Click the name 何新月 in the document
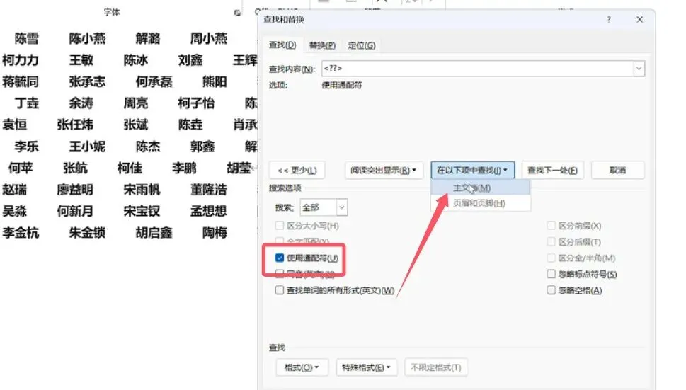Image resolution: width=686 pixels, height=390 pixels. point(75,211)
